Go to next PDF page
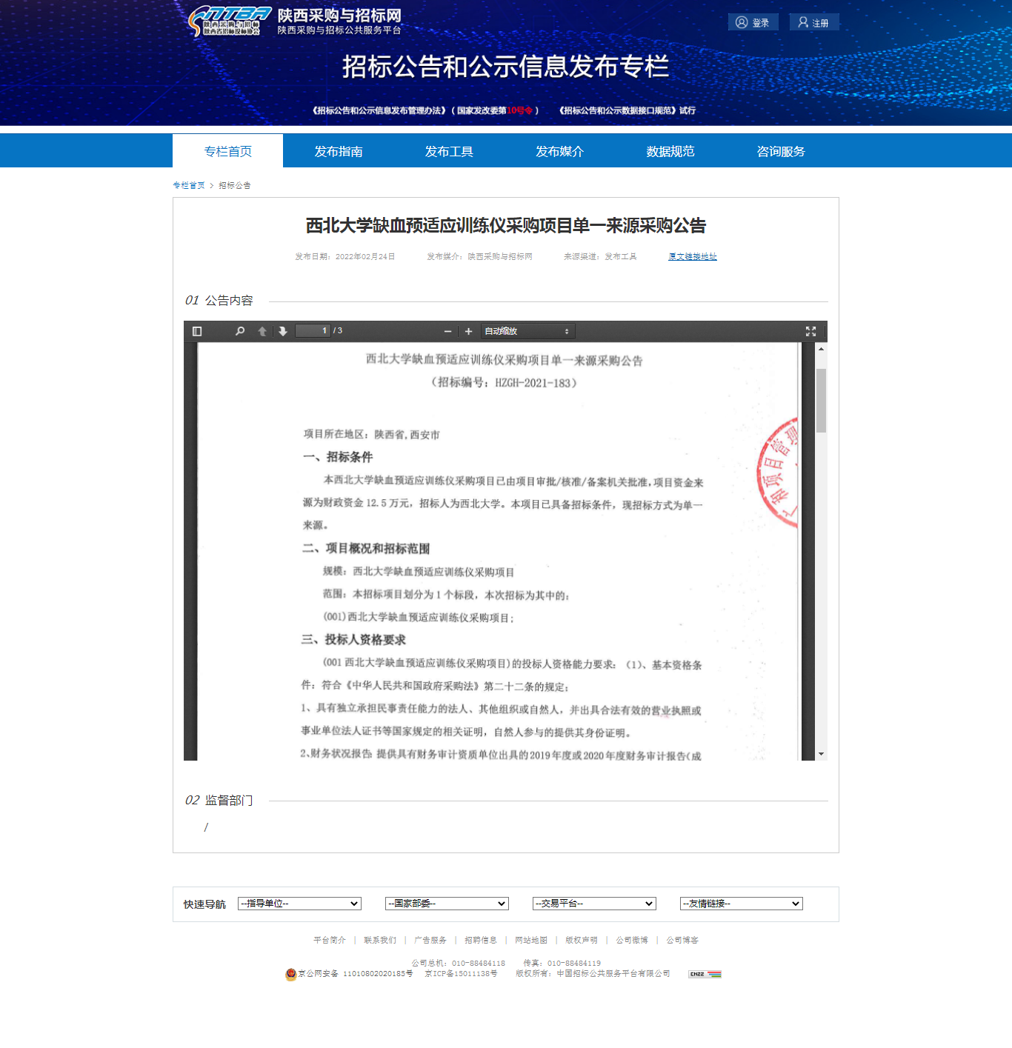The width and height of the screenshot is (1012, 1048). pyautogui.click(x=283, y=331)
